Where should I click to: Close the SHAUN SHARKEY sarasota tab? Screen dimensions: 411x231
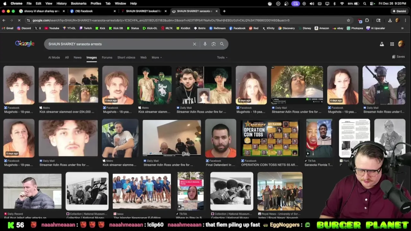click(x=216, y=11)
